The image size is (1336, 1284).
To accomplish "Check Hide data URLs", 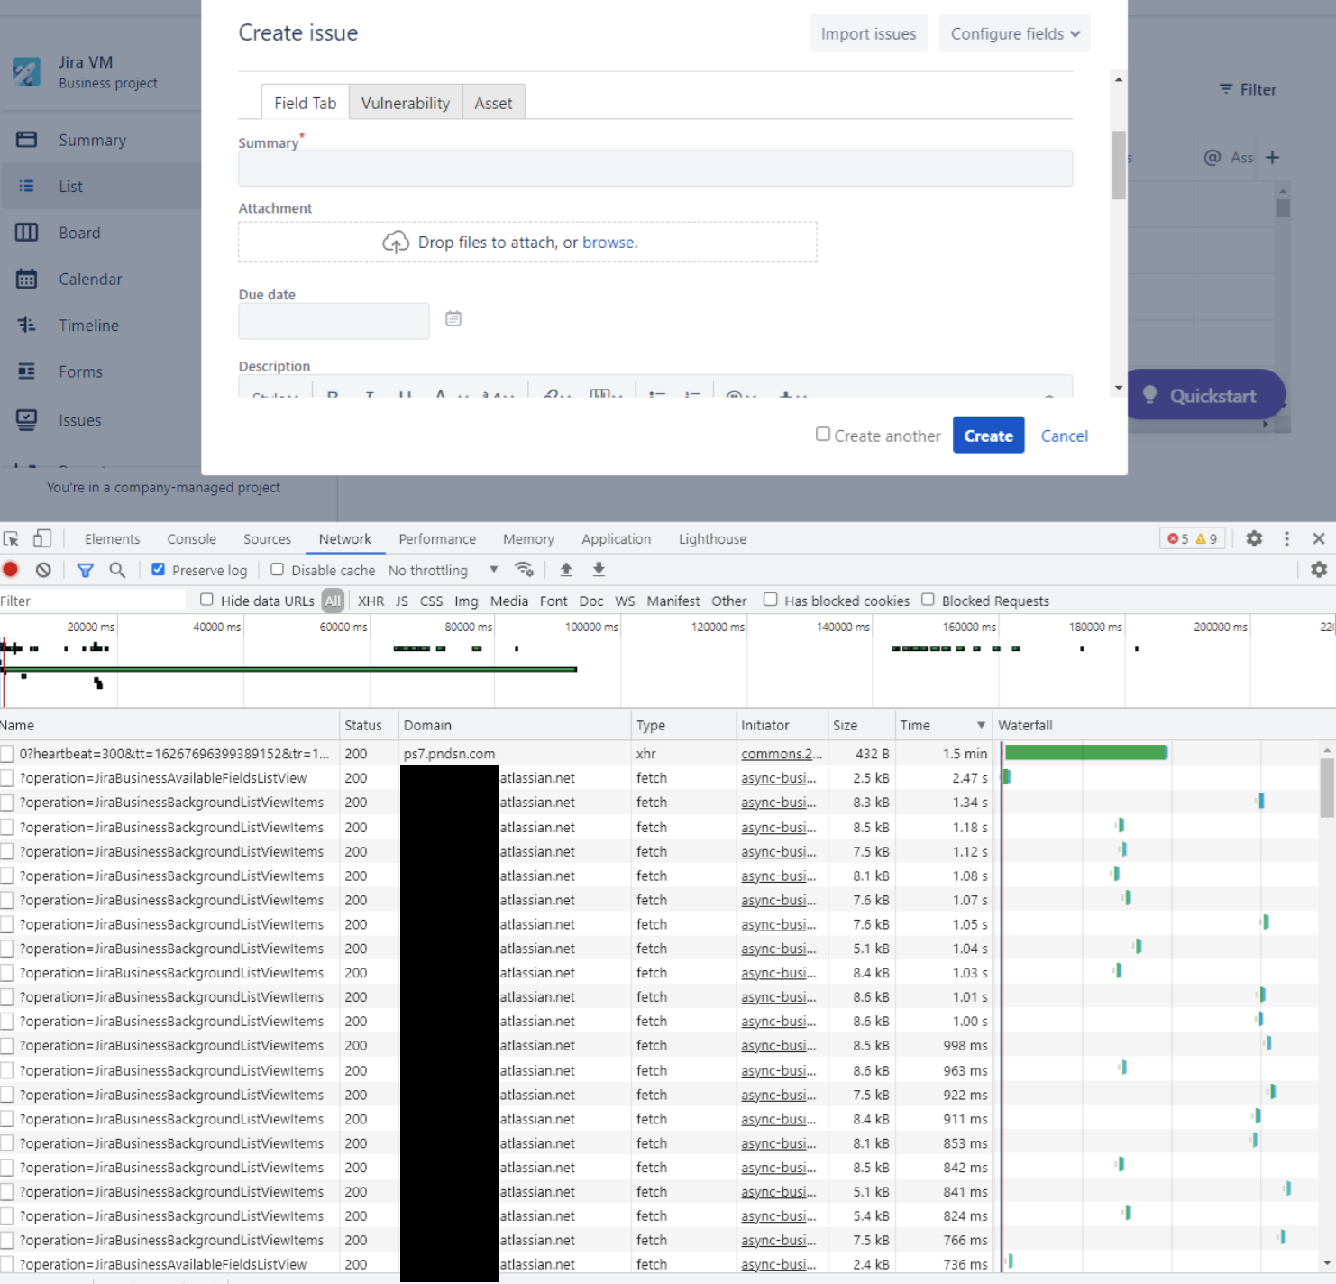I will tap(206, 600).
